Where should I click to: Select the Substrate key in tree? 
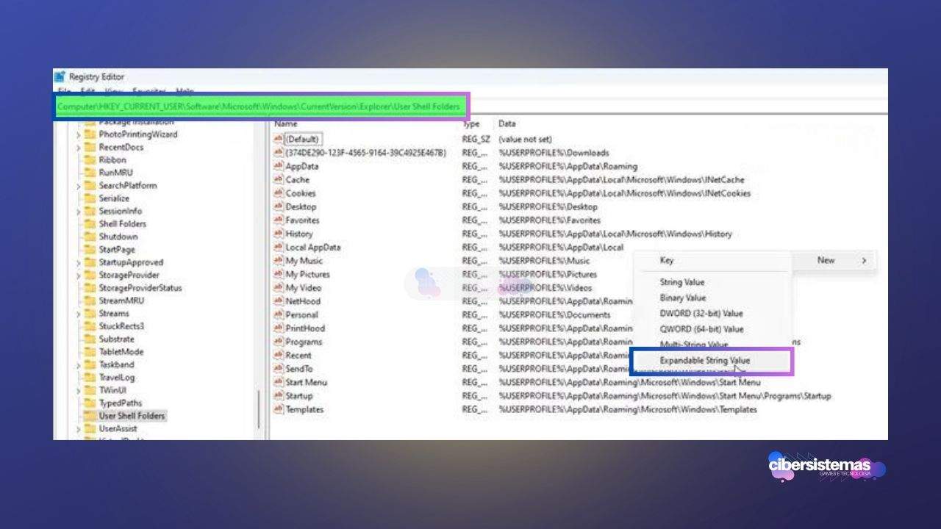[x=117, y=339]
